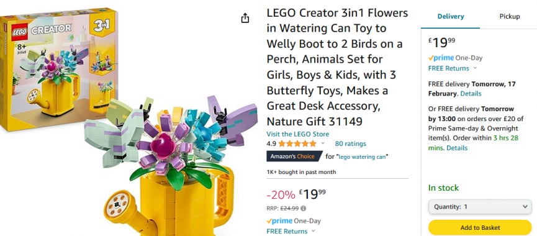Screen dimensions: 537x236
Task: Open Details link after 3 hrs 28 mins
Action: coord(457,148)
